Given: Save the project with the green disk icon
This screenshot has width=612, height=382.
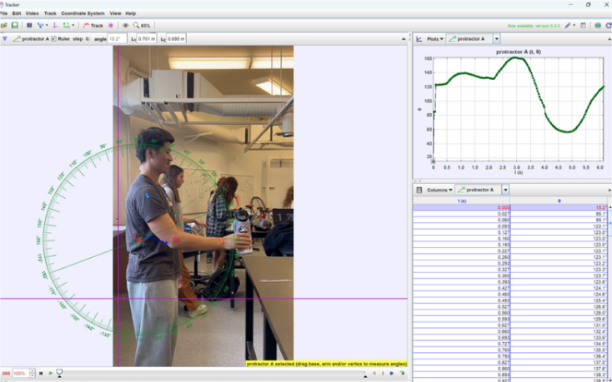Looking at the screenshot, I should [x=15, y=25].
